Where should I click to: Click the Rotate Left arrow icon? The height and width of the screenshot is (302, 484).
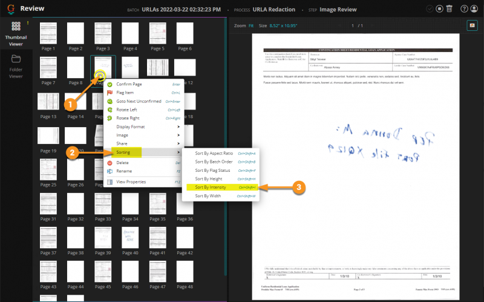110,110
